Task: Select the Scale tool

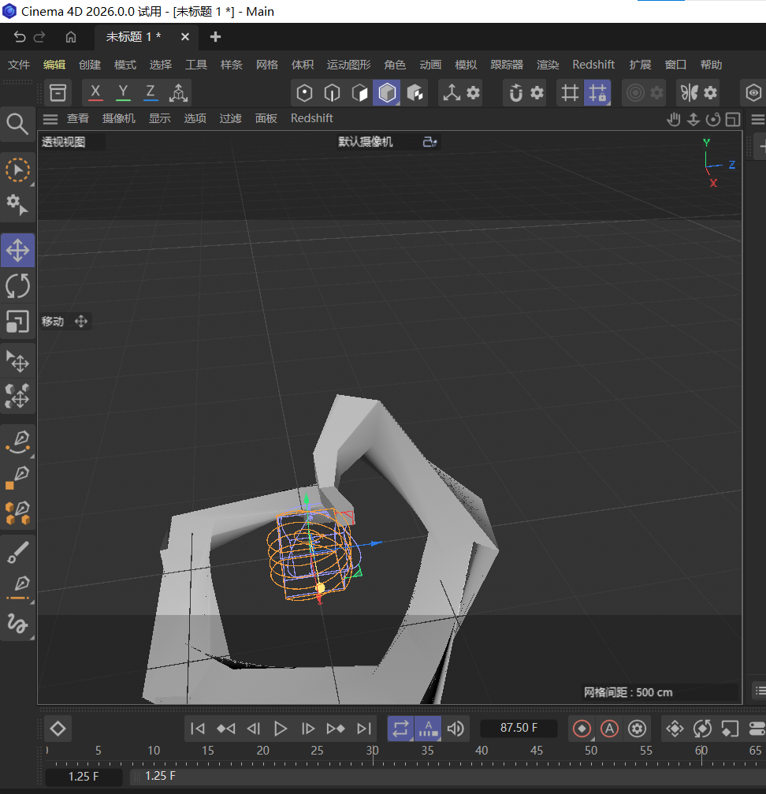Action: coord(17,322)
